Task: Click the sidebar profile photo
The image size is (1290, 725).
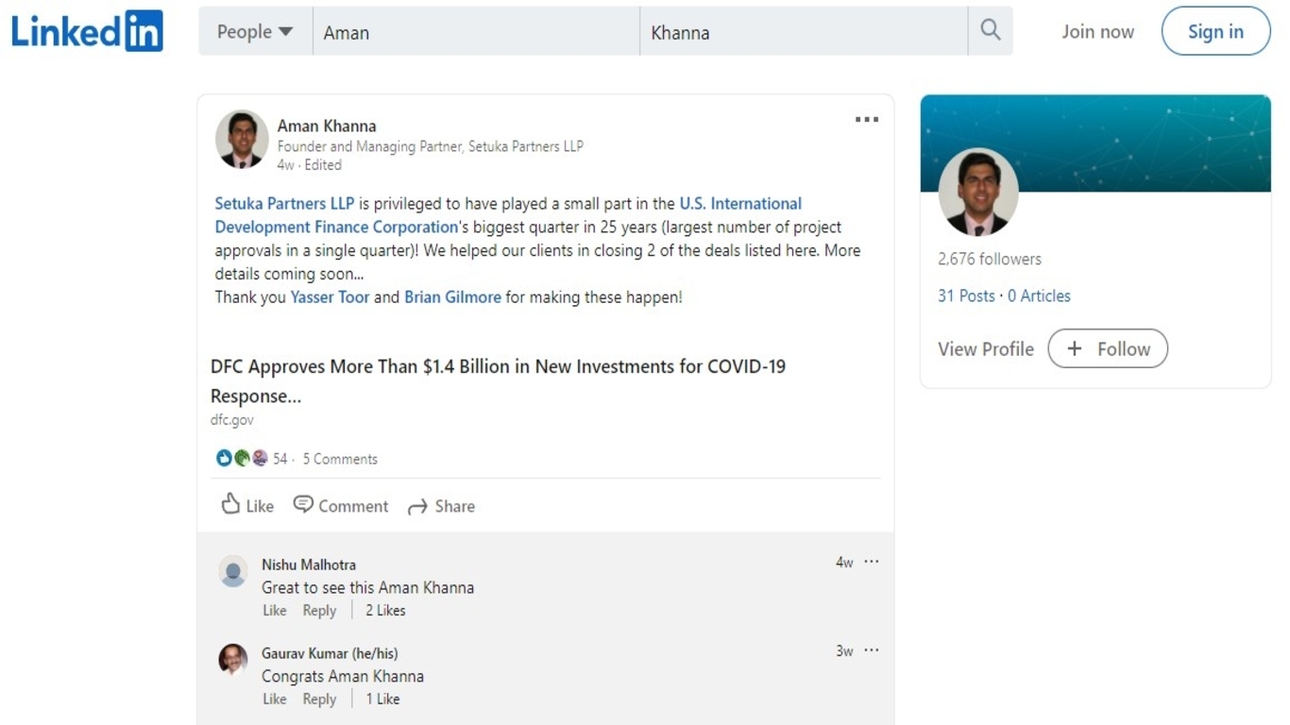Action: 978,193
